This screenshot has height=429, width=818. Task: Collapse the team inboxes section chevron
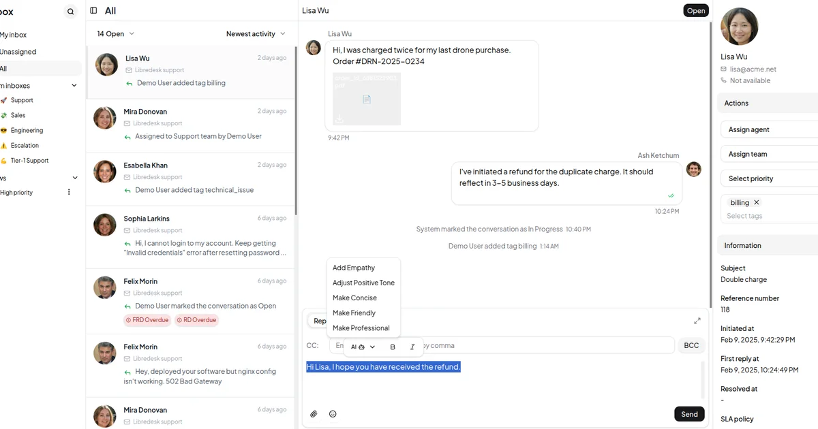pyautogui.click(x=74, y=85)
